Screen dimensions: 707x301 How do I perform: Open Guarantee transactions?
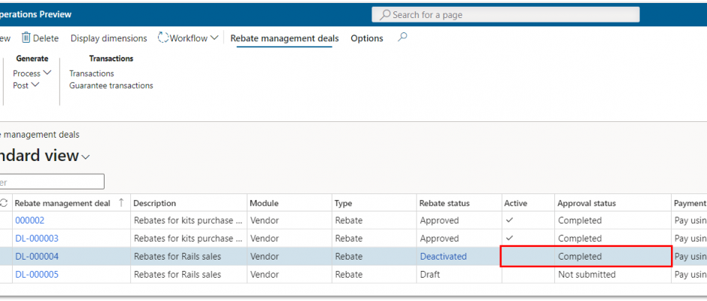coord(111,85)
